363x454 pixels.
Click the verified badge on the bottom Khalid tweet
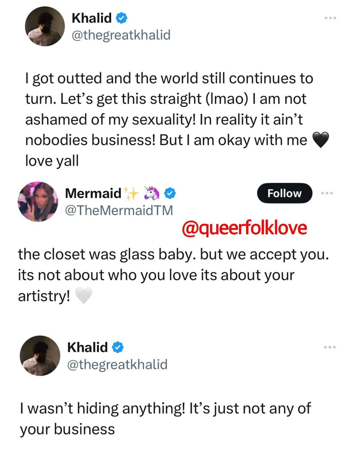pyautogui.click(x=118, y=348)
